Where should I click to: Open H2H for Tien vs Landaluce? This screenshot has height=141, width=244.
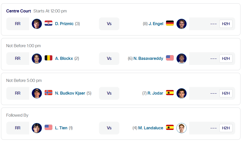tap(226, 128)
